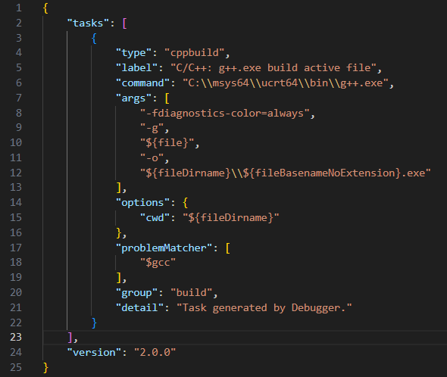Click the "-fdiagnostics-color=always" argument
The width and height of the screenshot is (447, 377).
point(225,114)
